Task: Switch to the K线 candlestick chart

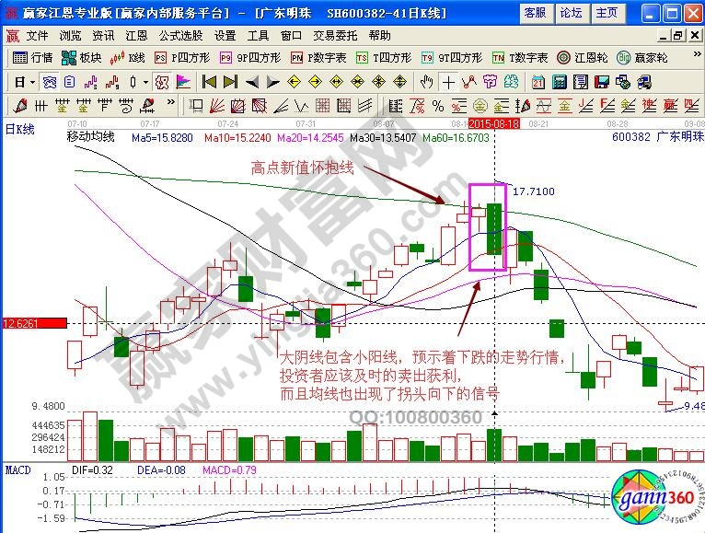Action: tap(128, 57)
